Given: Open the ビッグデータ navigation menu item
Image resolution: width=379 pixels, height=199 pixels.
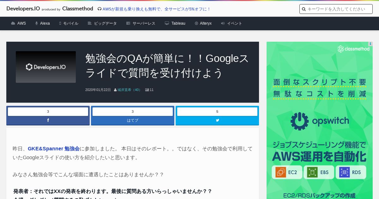Looking at the screenshot, I should [105, 23].
